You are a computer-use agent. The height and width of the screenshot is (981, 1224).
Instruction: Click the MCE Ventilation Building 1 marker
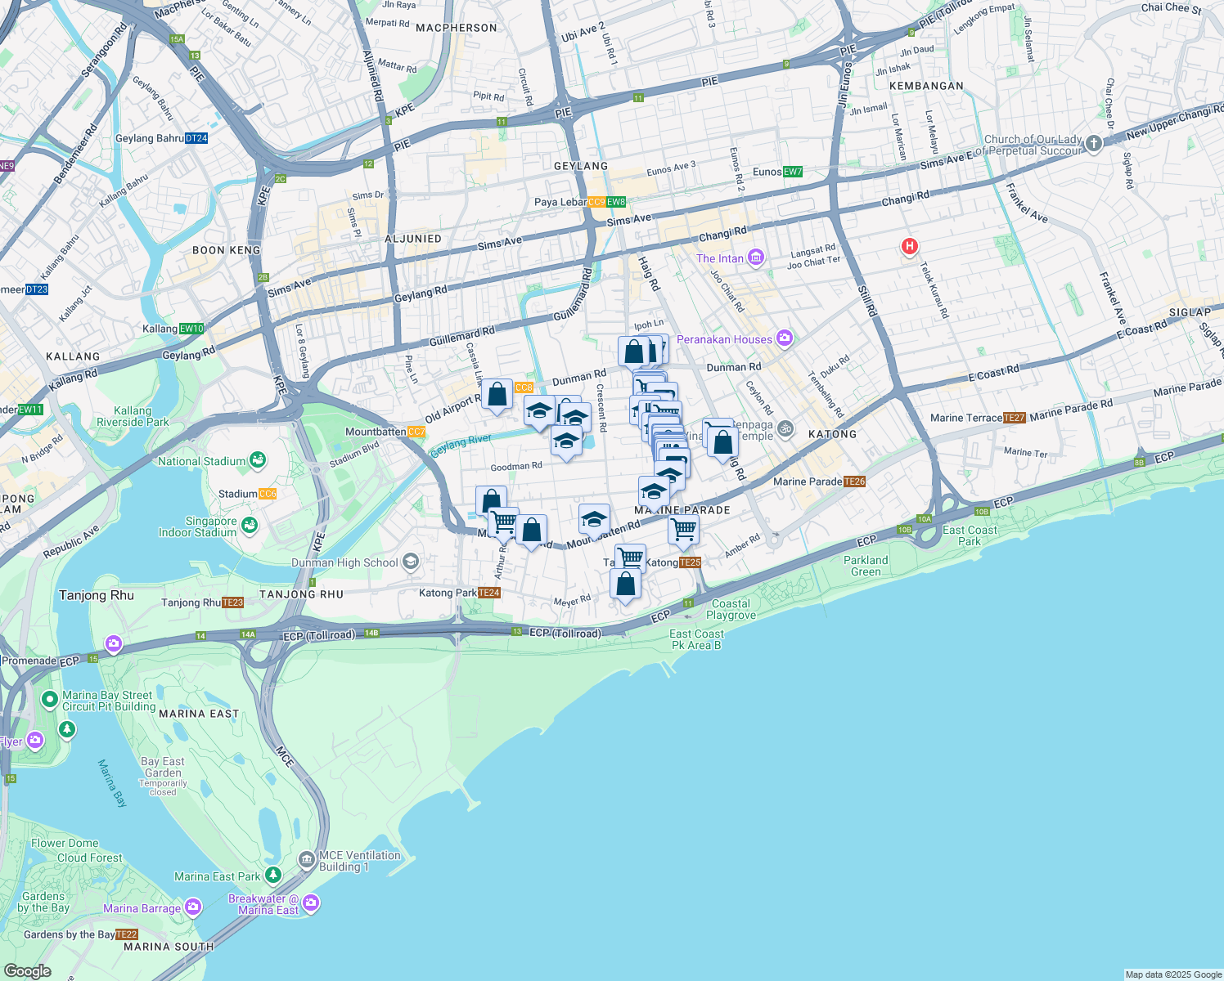[x=307, y=860]
